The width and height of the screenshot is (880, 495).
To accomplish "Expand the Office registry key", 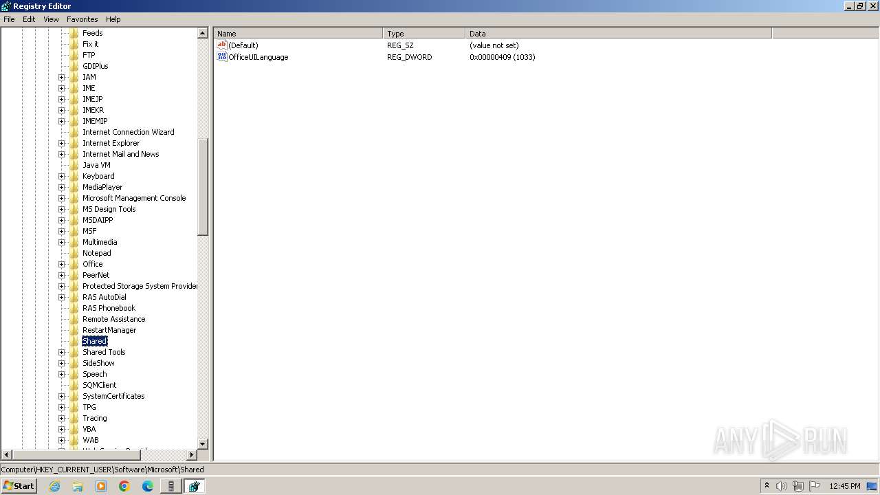I will [x=61, y=264].
